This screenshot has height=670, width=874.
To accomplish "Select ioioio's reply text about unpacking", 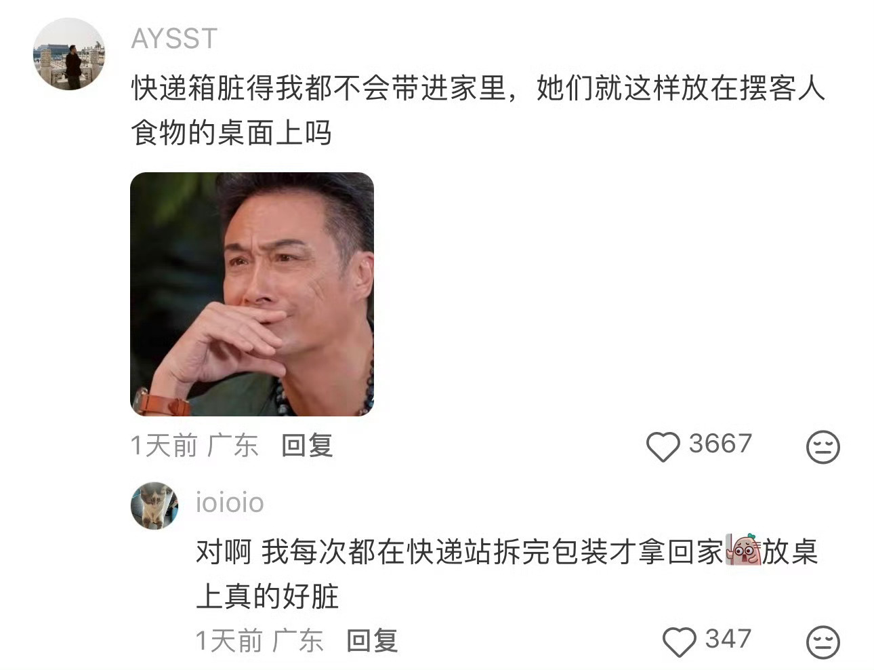I will coord(507,574).
